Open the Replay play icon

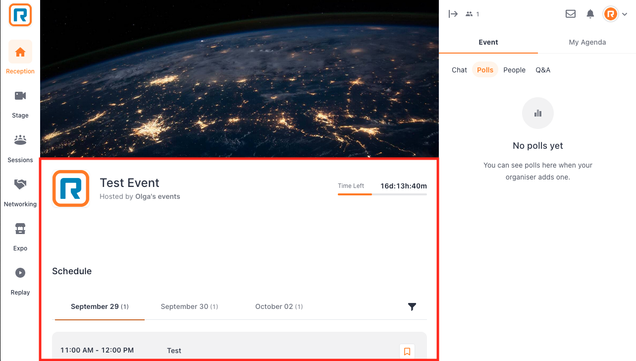(20, 273)
